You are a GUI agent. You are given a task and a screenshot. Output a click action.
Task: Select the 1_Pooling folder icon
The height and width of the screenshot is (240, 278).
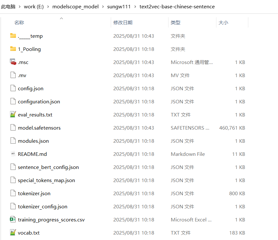[13, 49]
